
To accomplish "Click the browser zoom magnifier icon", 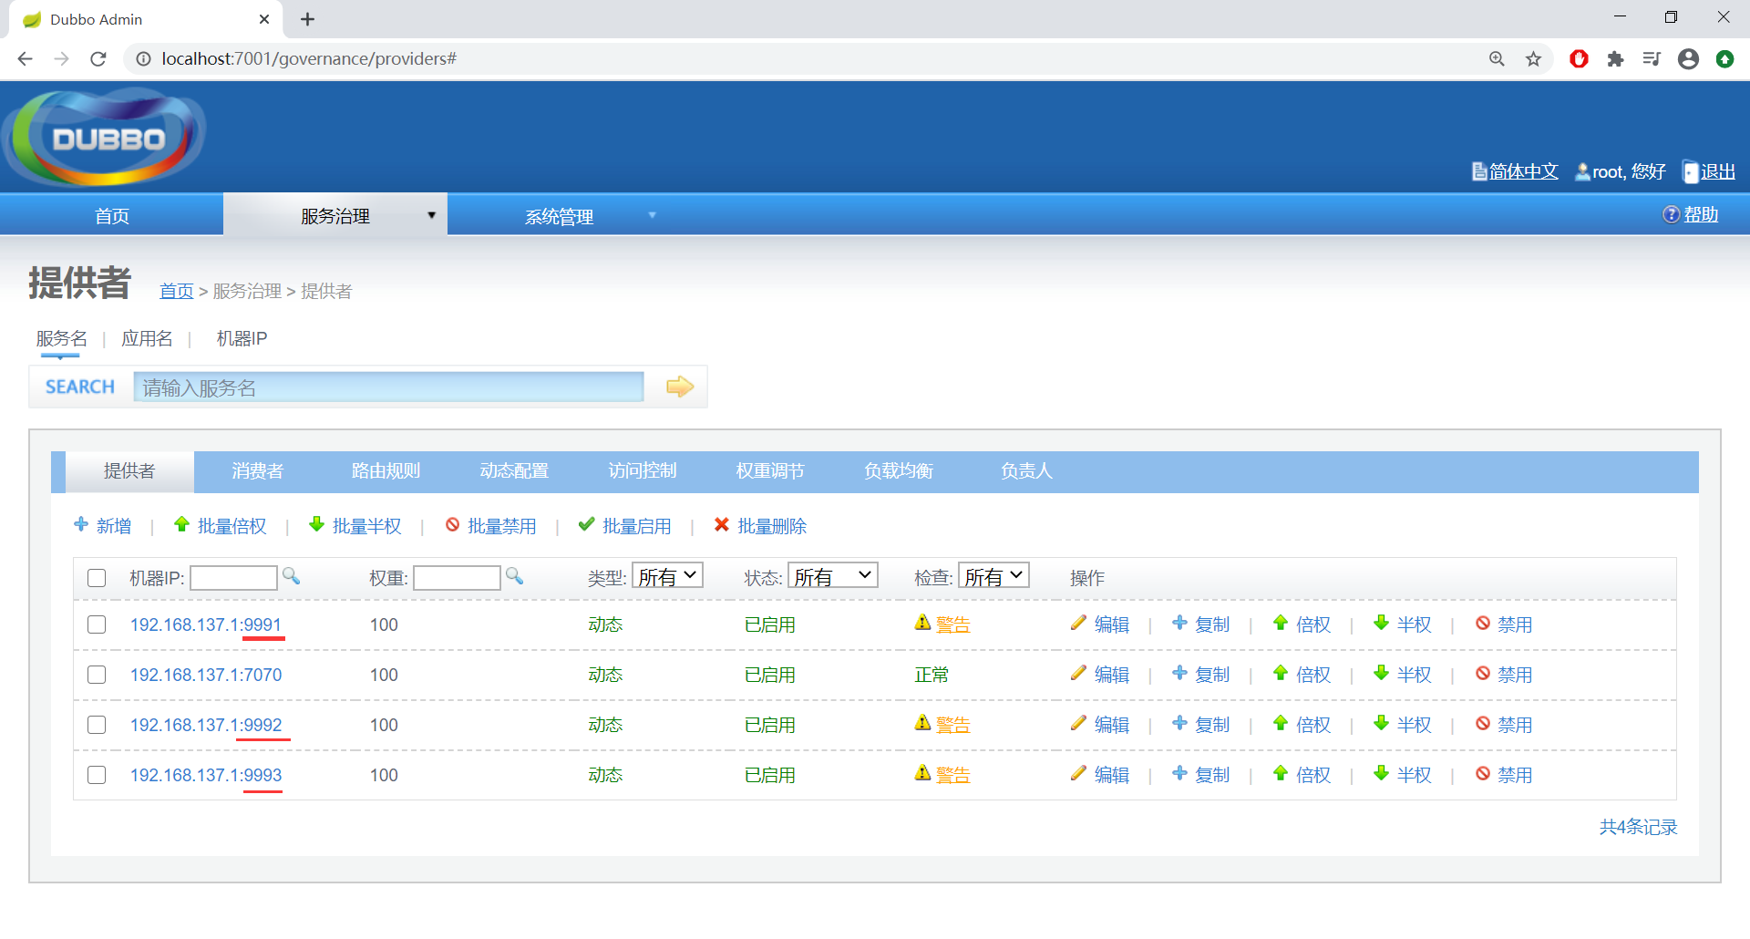I will [1497, 58].
